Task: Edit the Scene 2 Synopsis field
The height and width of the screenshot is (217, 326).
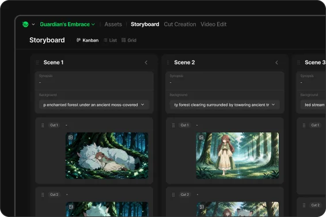Action: click(225, 81)
